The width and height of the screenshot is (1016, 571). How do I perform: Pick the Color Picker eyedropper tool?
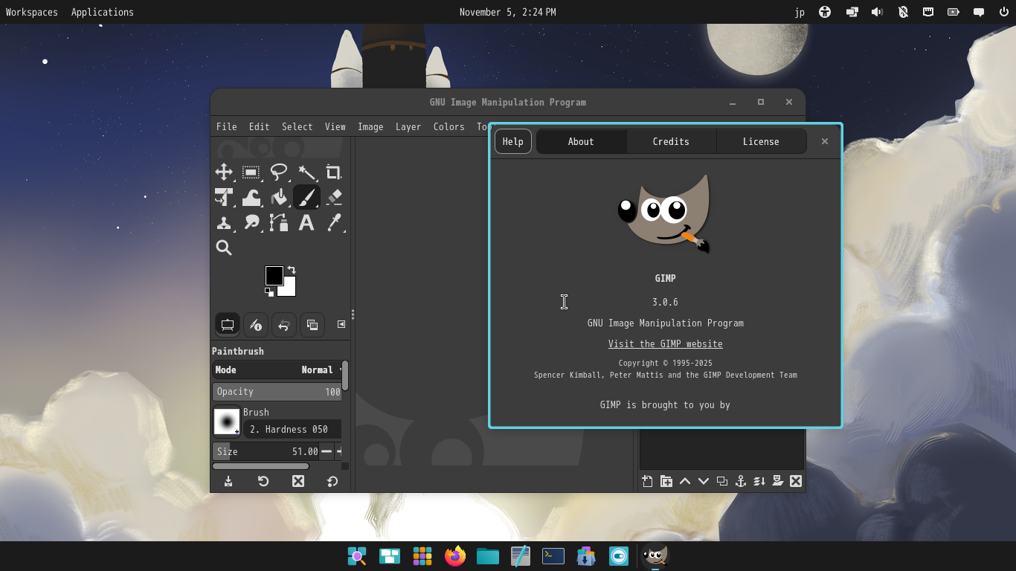(x=334, y=223)
